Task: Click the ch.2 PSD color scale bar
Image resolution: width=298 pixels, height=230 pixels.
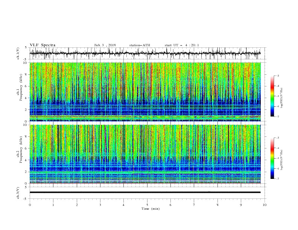Action: 272,158
